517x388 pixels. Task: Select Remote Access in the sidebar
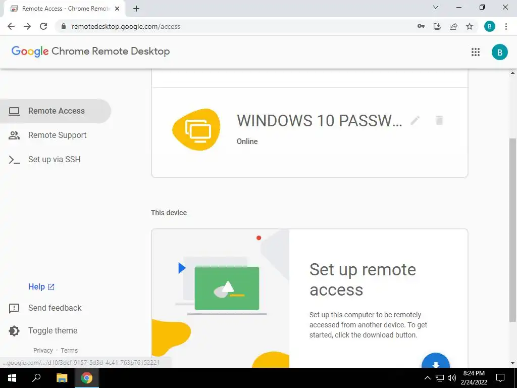[x=56, y=111]
